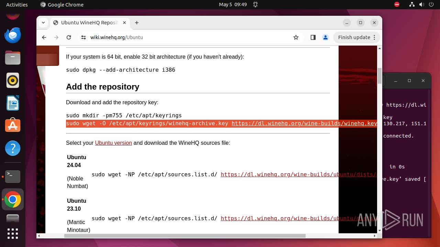Click the Ubuntu 24.04 label
This screenshot has height=247, width=440.
coord(76,161)
